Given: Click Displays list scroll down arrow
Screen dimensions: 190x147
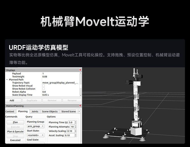Looking at the screenshot, I should tap(81, 95).
